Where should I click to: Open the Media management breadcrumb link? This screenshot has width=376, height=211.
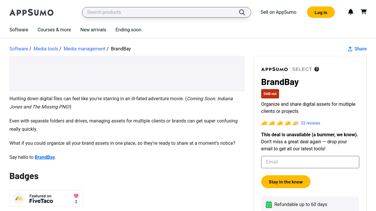coord(84,49)
